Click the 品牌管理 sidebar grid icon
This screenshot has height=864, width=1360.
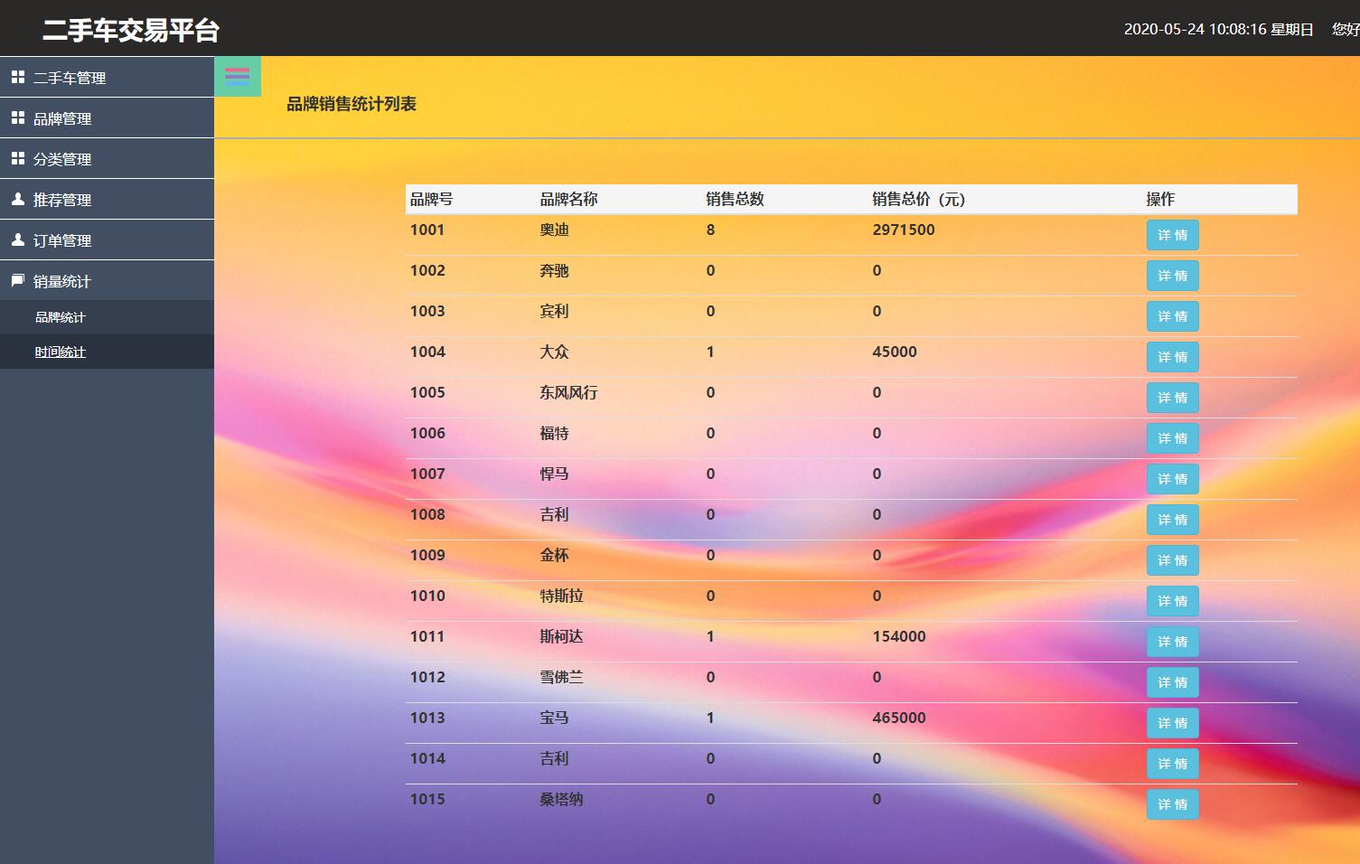[18, 117]
